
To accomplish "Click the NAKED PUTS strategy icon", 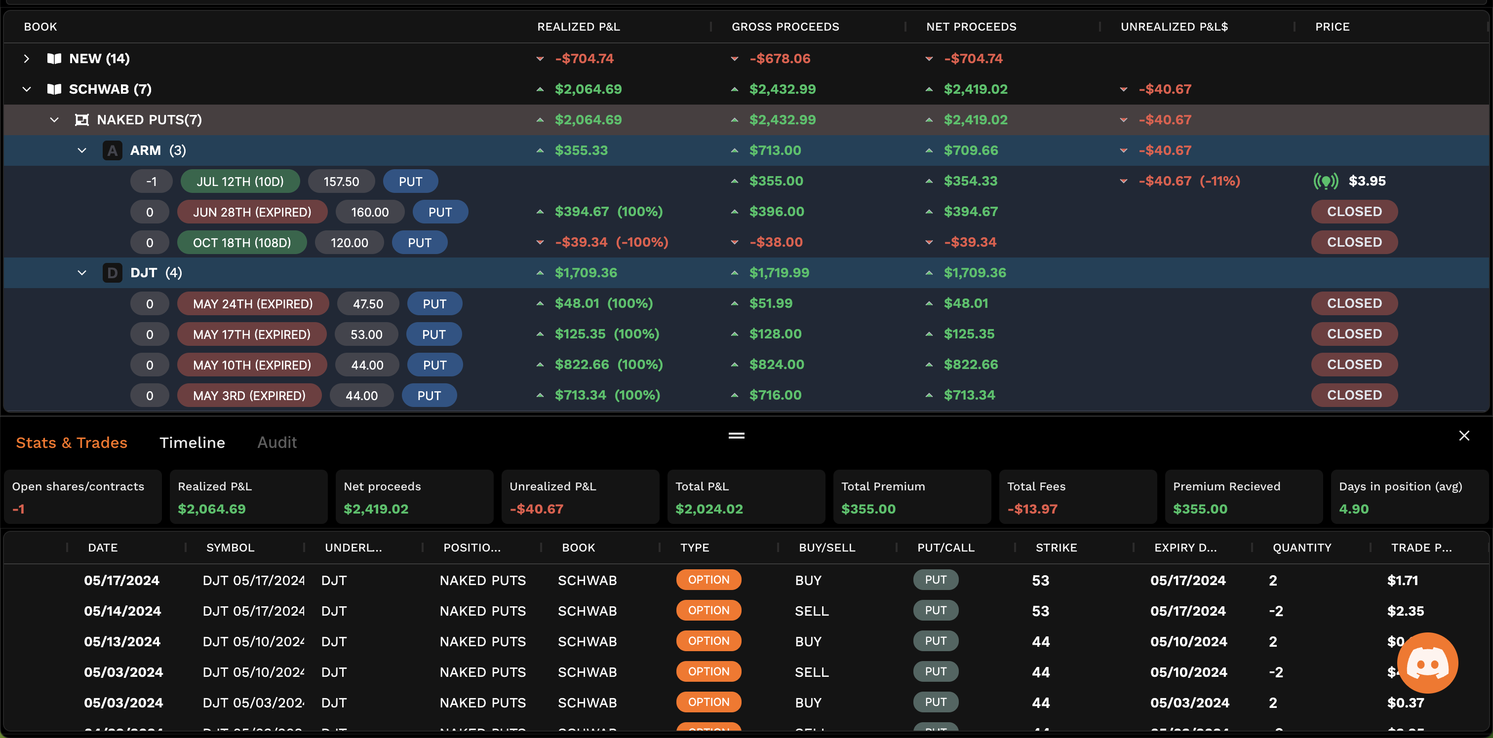I will [x=82, y=120].
